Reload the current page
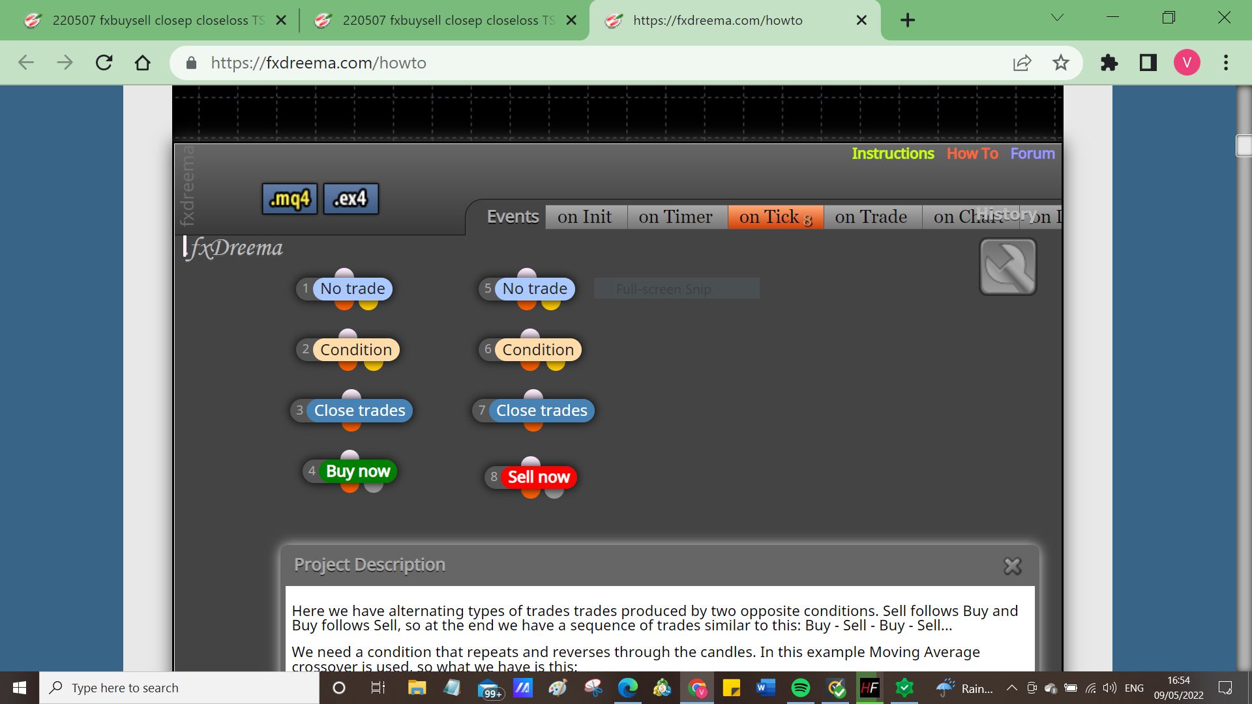This screenshot has width=1252, height=704. pyautogui.click(x=104, y=63)
